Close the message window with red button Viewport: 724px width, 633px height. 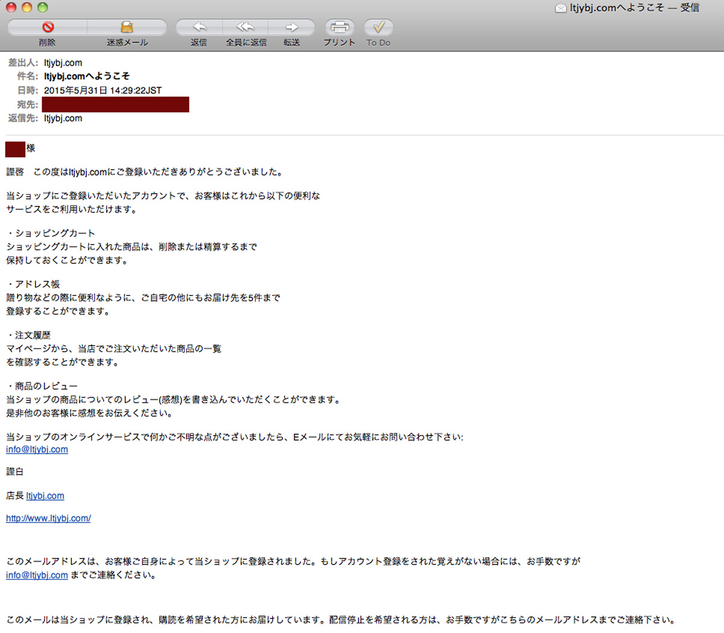coord(11,8)
